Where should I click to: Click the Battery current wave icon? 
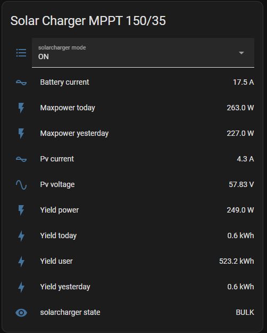(x=21, y=83)
